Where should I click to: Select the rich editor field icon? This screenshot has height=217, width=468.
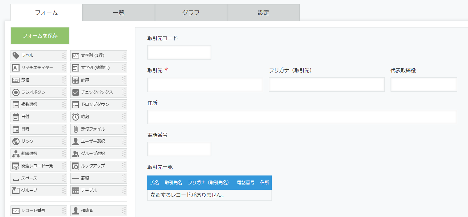[x=16, y=68]
